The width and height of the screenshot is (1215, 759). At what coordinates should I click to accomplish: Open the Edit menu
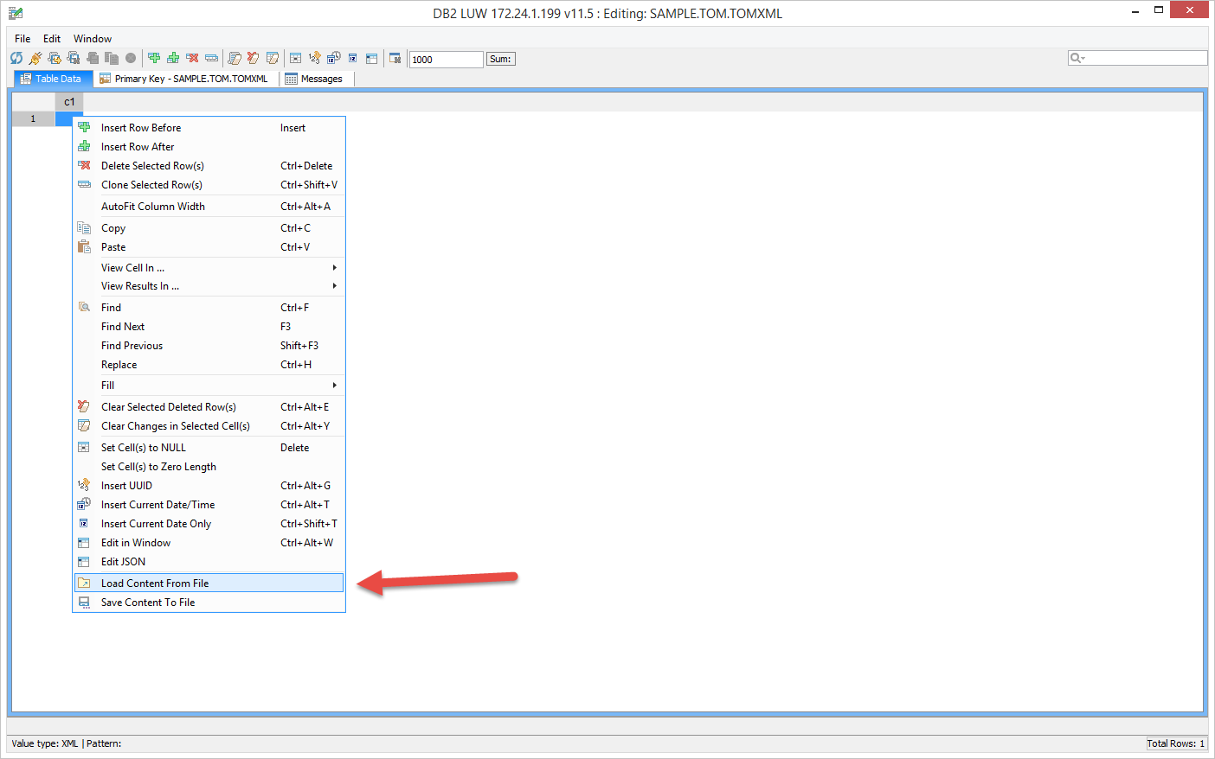52,39
